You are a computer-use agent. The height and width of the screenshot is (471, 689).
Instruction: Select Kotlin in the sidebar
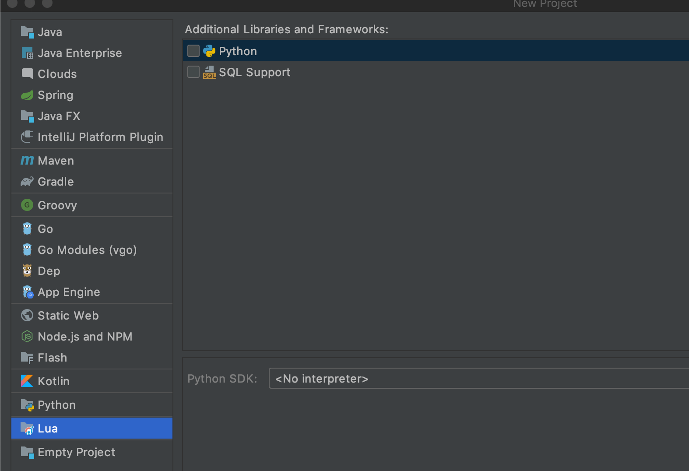tap(92, 381)
